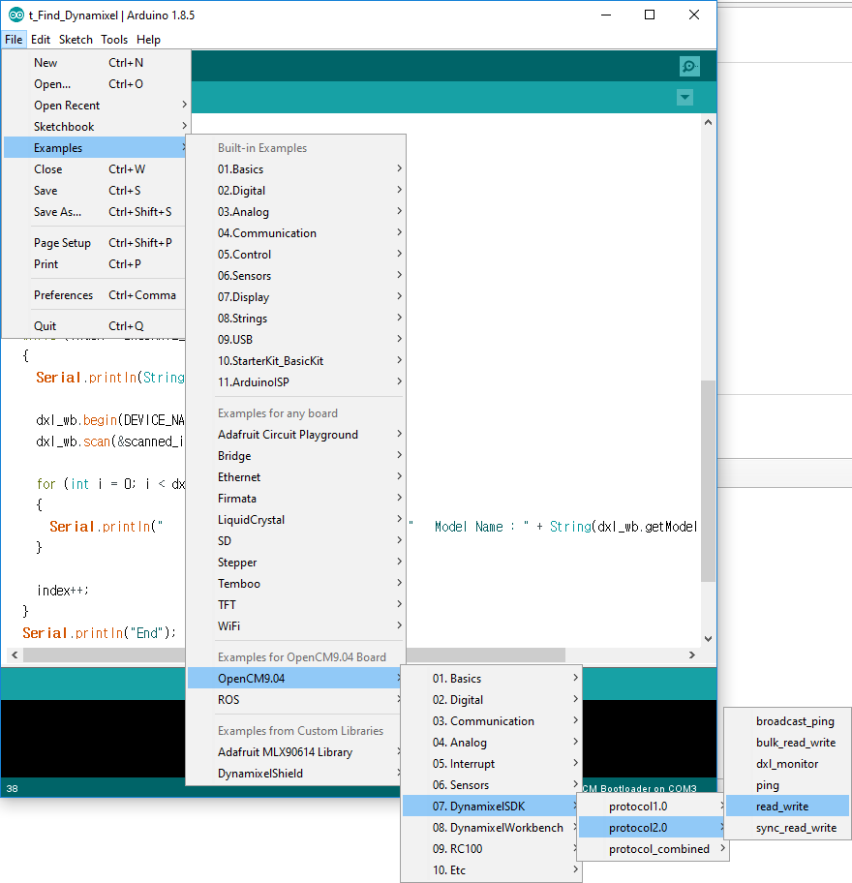Select OpenCM9.04 board examples

click(294, 679)
